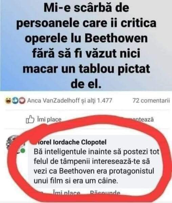
Task: Click the partially hidden Comentează button
Action: (x=143, y=119)
